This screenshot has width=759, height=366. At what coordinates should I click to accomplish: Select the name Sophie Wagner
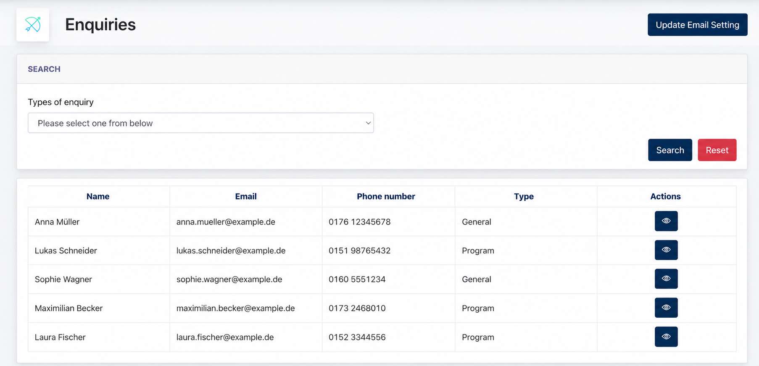(x=63, y=279)
